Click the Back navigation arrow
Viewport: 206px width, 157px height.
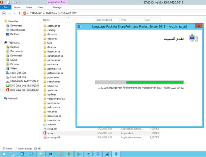point(4,13)
